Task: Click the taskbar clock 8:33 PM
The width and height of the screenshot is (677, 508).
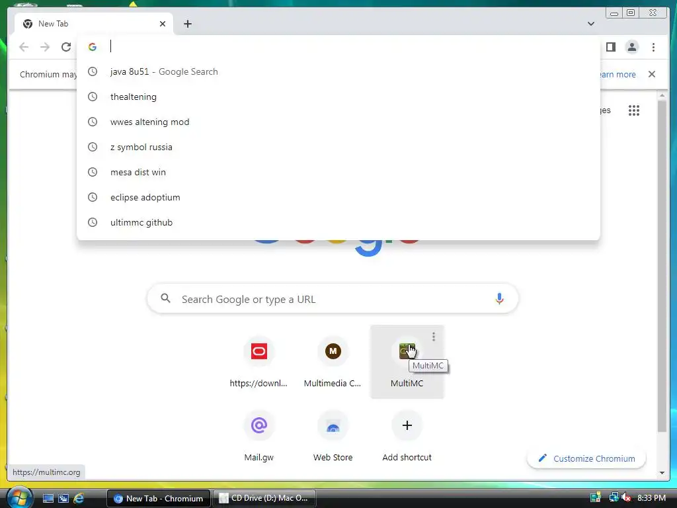Action: coord(651,498)
